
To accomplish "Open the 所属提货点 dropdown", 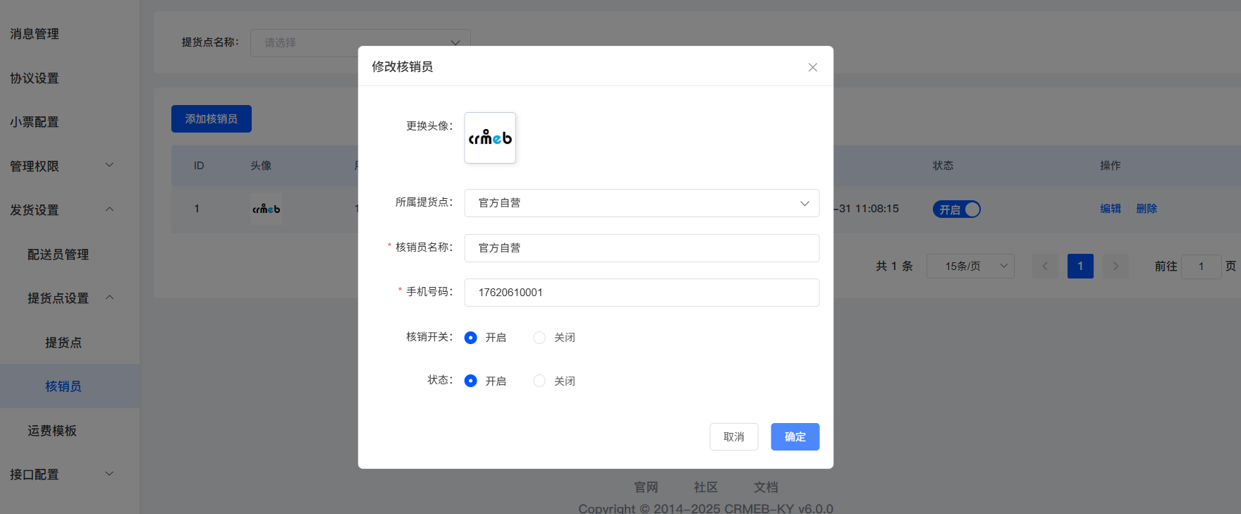I will tap(642, 203).
